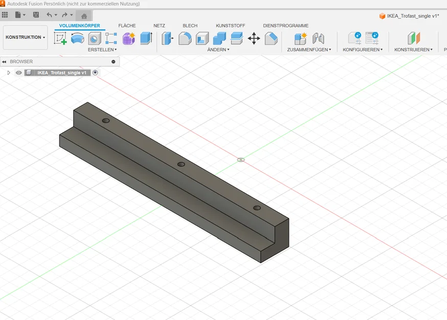Select the Offset Face tool
The image size is (447, 320).
point(237,38)
